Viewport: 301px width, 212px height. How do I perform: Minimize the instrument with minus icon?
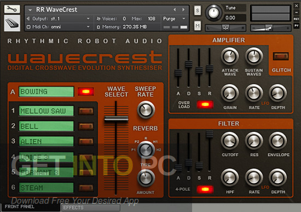click(x=297, y=13)
